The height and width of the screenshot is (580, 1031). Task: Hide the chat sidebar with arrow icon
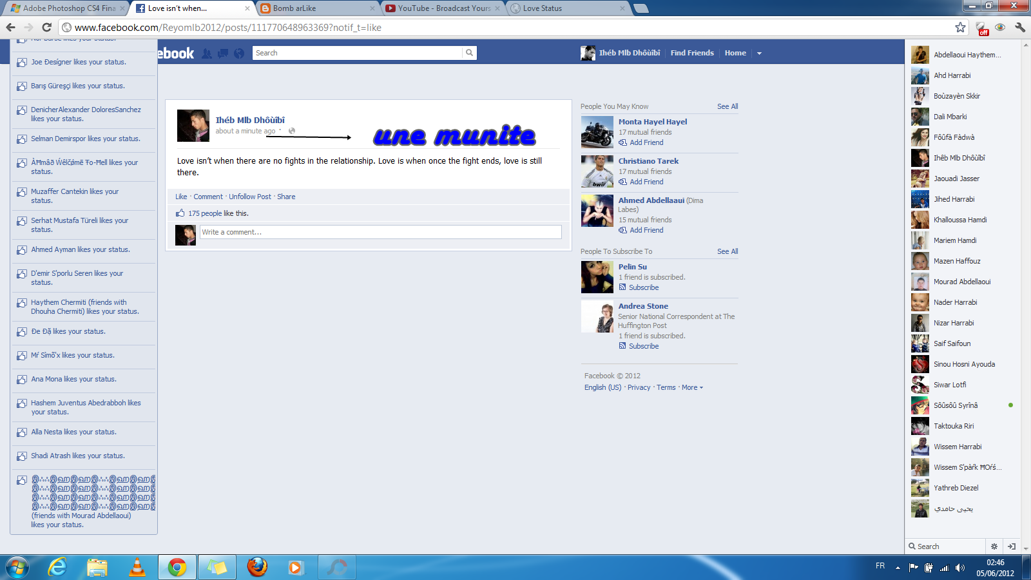point(1012,546)
